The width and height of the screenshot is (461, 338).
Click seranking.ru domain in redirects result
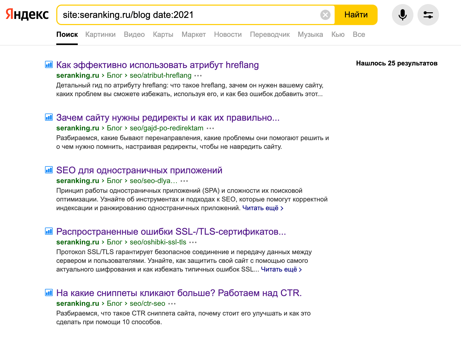[78, 128]
